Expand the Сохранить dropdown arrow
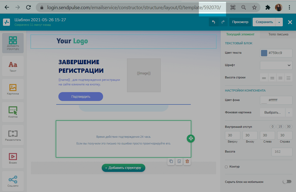296x192 pixels. 279,22
